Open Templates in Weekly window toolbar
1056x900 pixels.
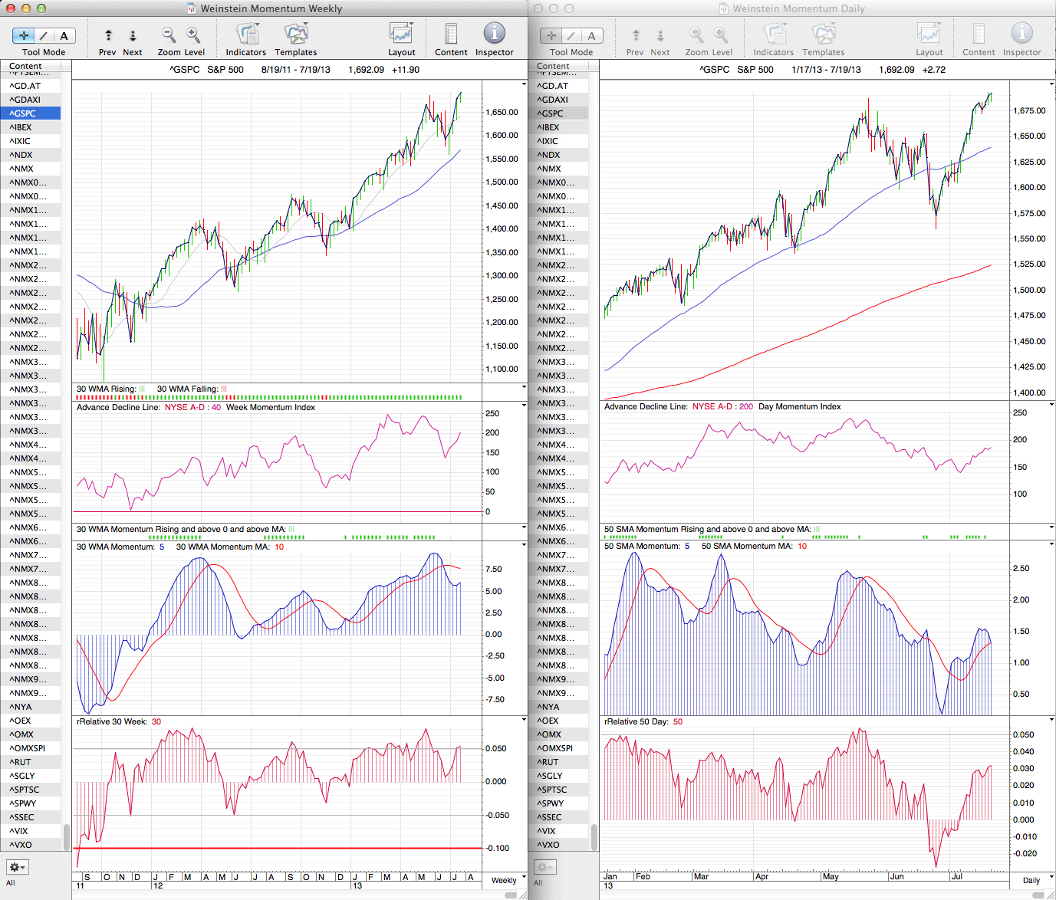pos(296,35)
